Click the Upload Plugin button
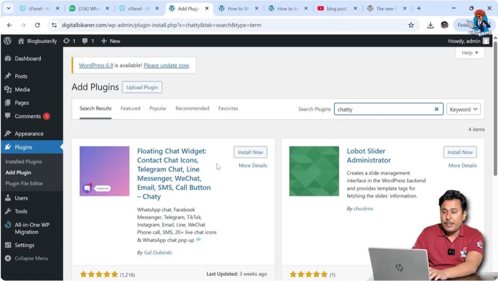Screen dimensions: 498x281 click(x=142, y=87)
